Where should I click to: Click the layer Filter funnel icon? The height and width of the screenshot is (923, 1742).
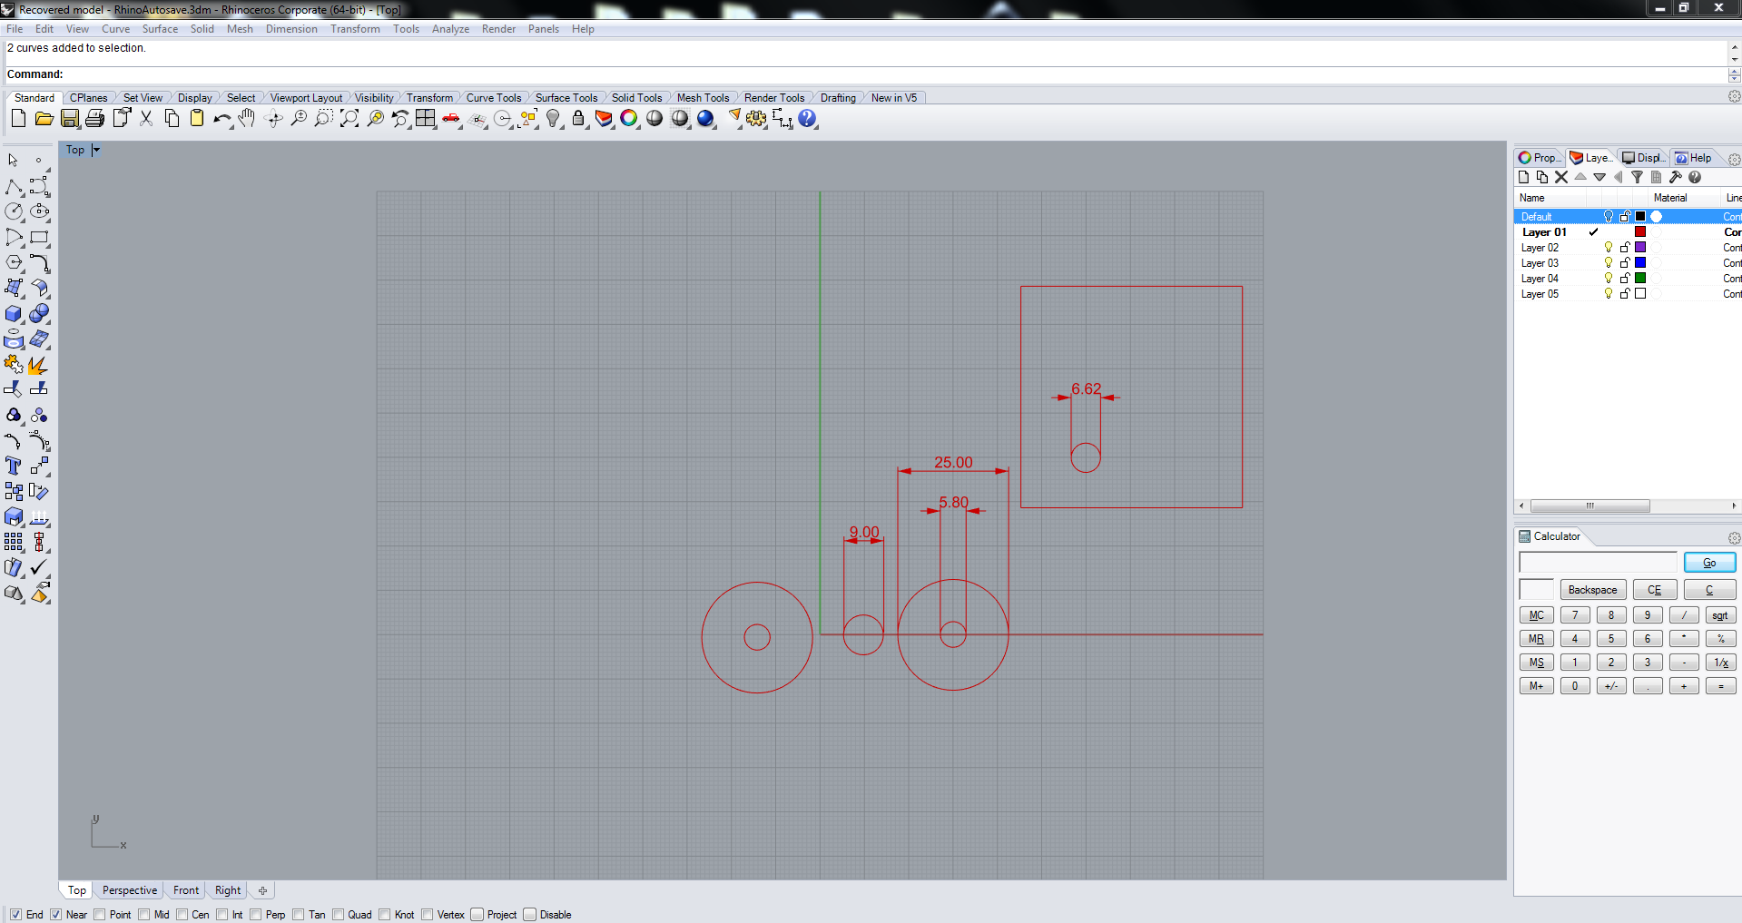coord(1638,177)
